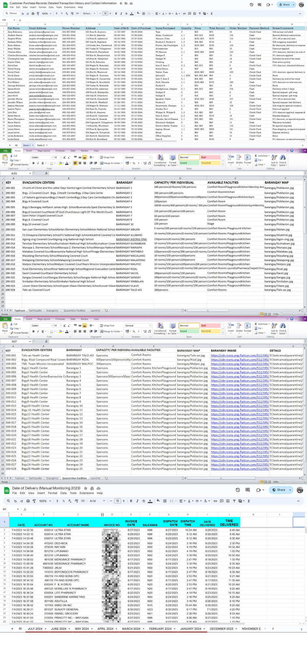Click functions sigma icon in Customer Purchase Records toolbar
Screen dimensions: 307x653
tap(212, 14)
